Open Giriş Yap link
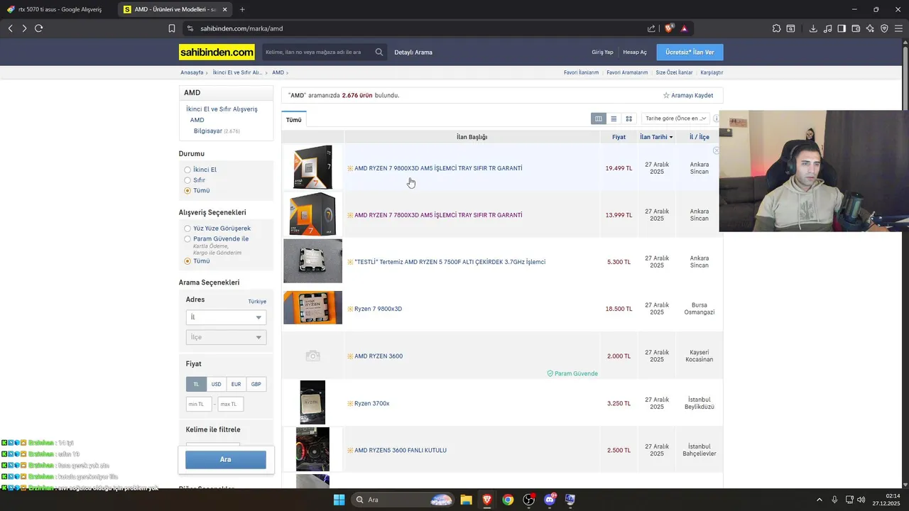The width and height of the screenshot is (909, 511). click(602, 52)
